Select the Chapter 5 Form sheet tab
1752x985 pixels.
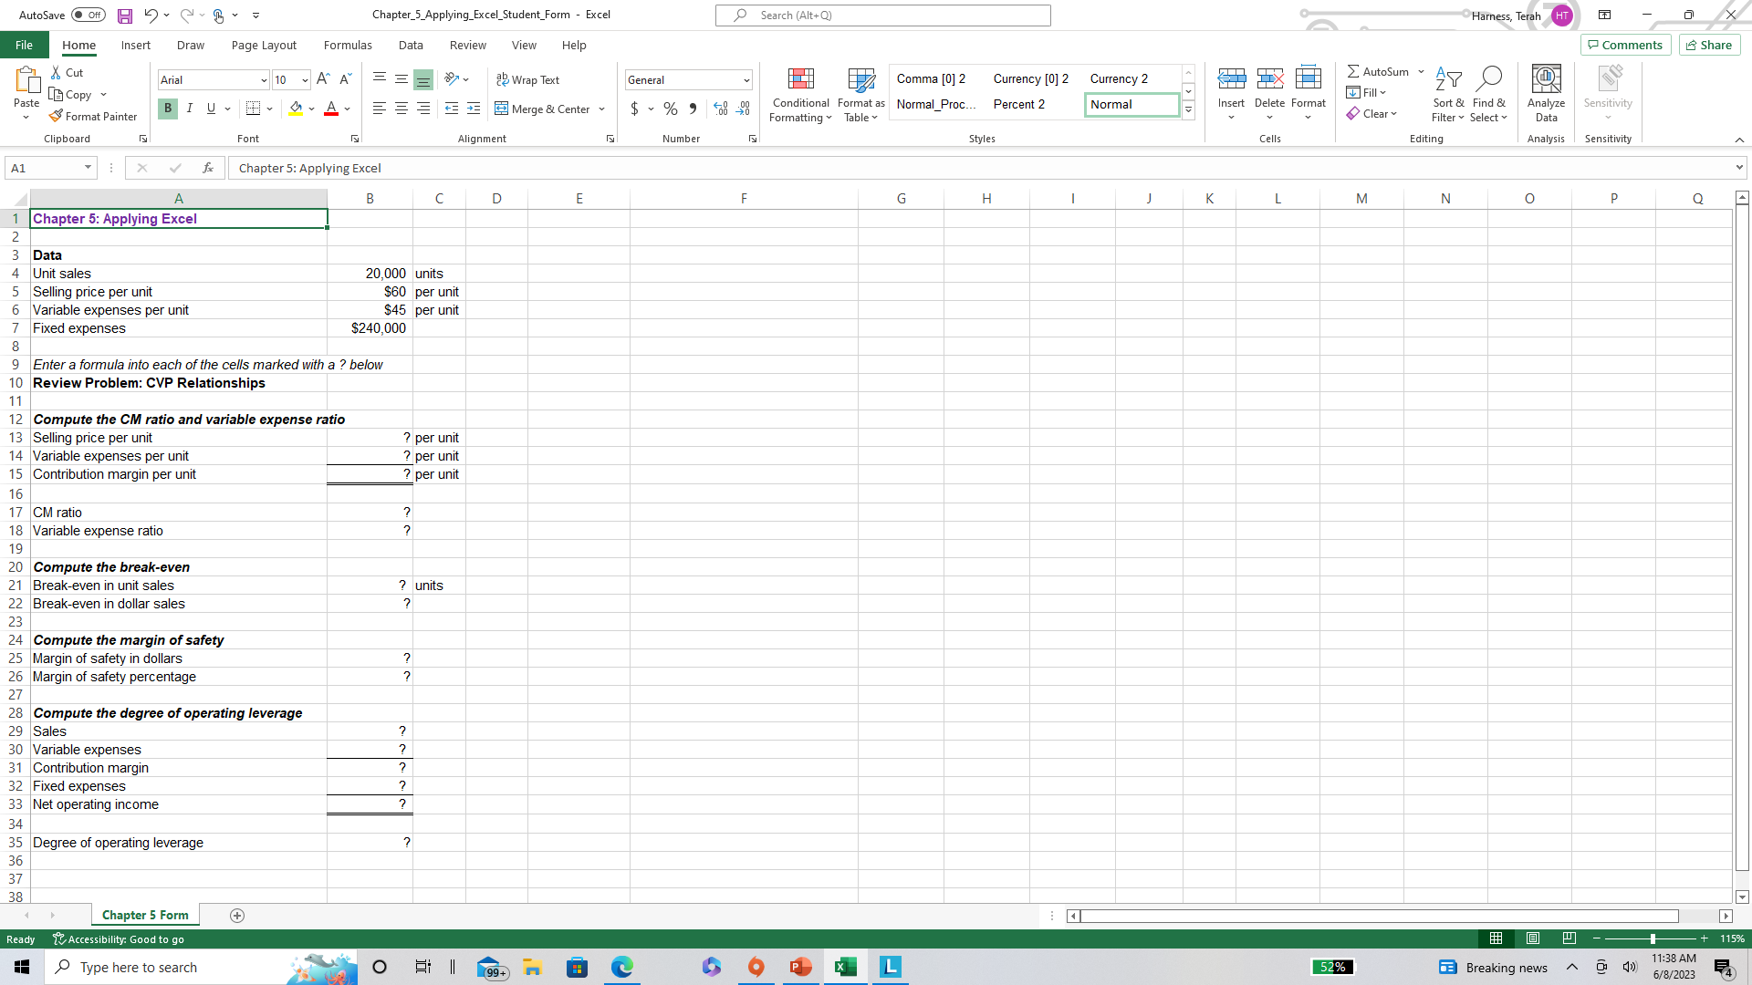pyautogui.click(x=144, y=915)
